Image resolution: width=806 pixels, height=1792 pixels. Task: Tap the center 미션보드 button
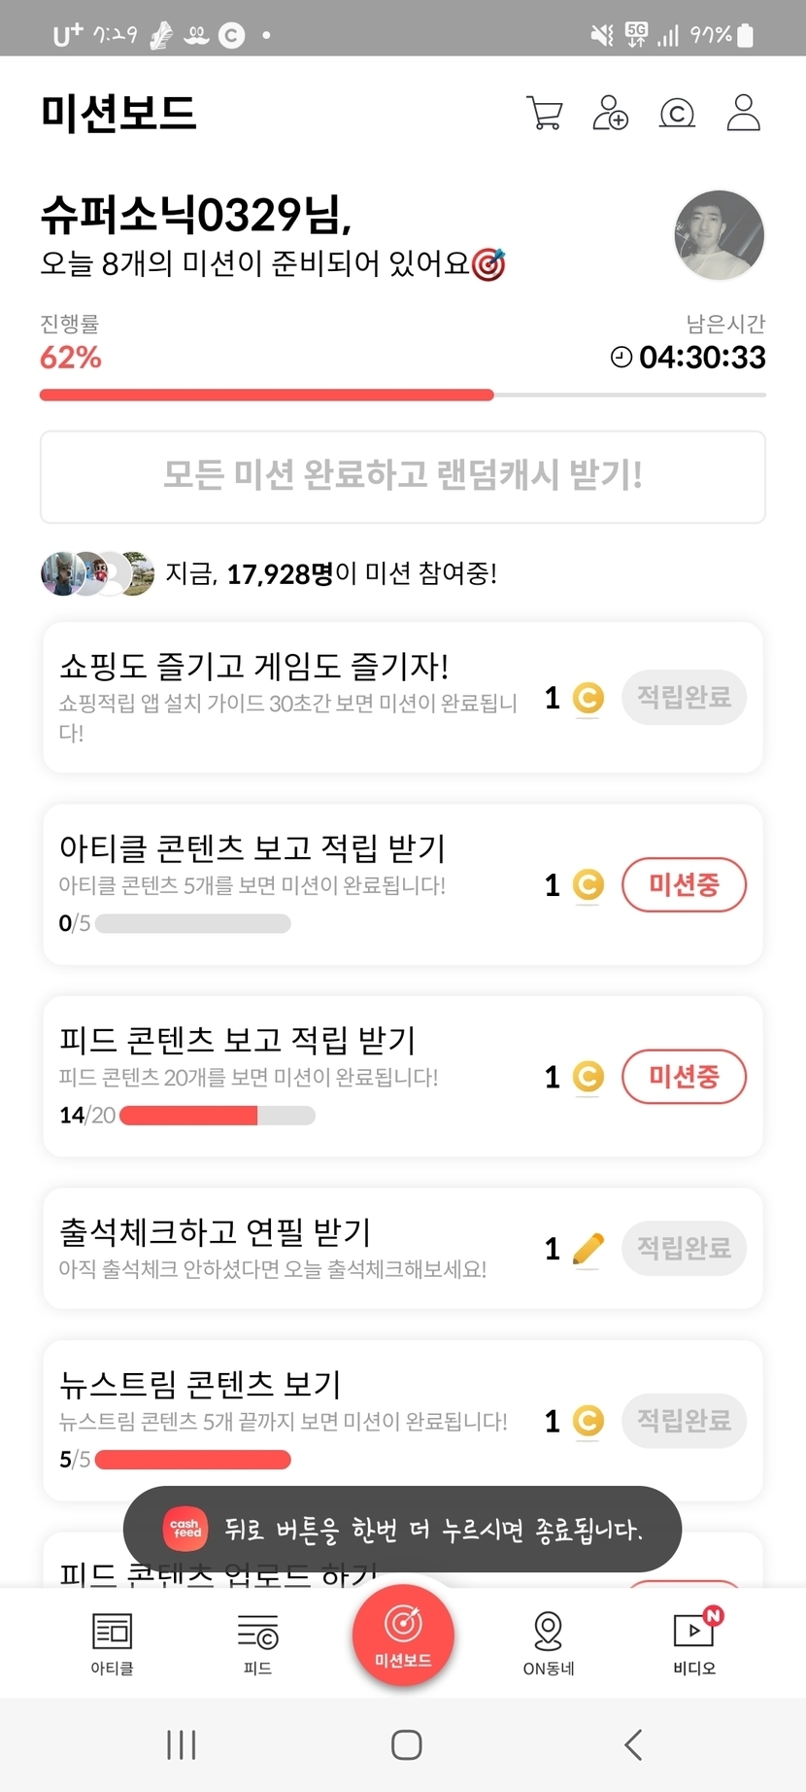[403, 1635]
